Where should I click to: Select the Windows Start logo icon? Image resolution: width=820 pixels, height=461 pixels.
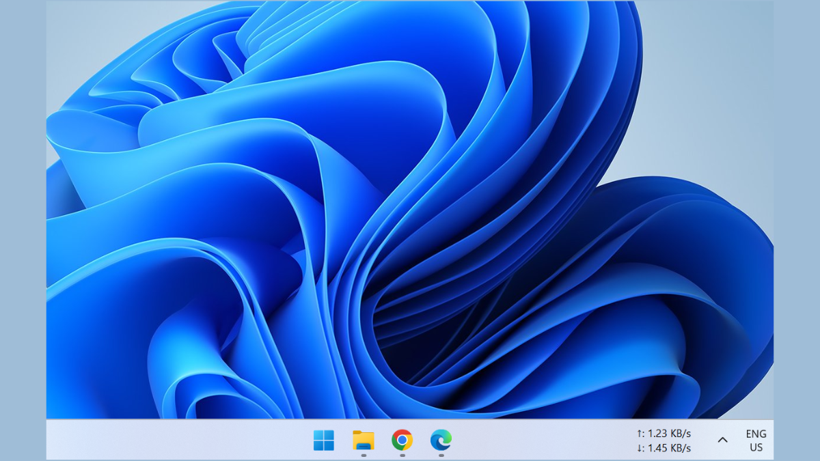point(324,441)
